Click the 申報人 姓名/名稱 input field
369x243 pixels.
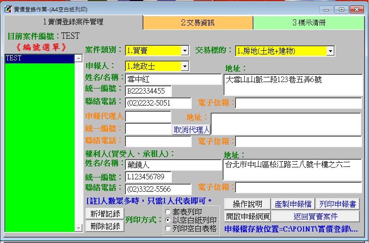click(x=173, y=79)
